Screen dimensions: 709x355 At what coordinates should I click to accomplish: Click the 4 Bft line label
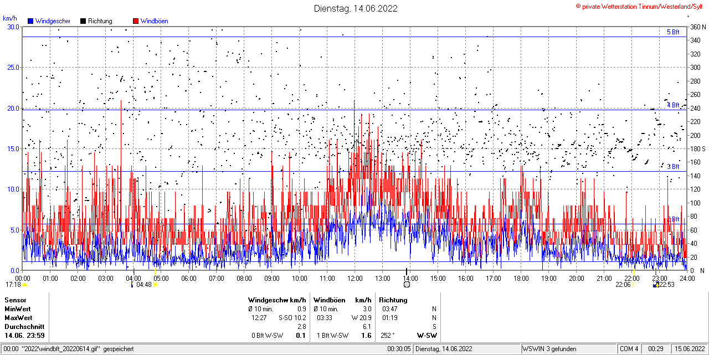673,105
